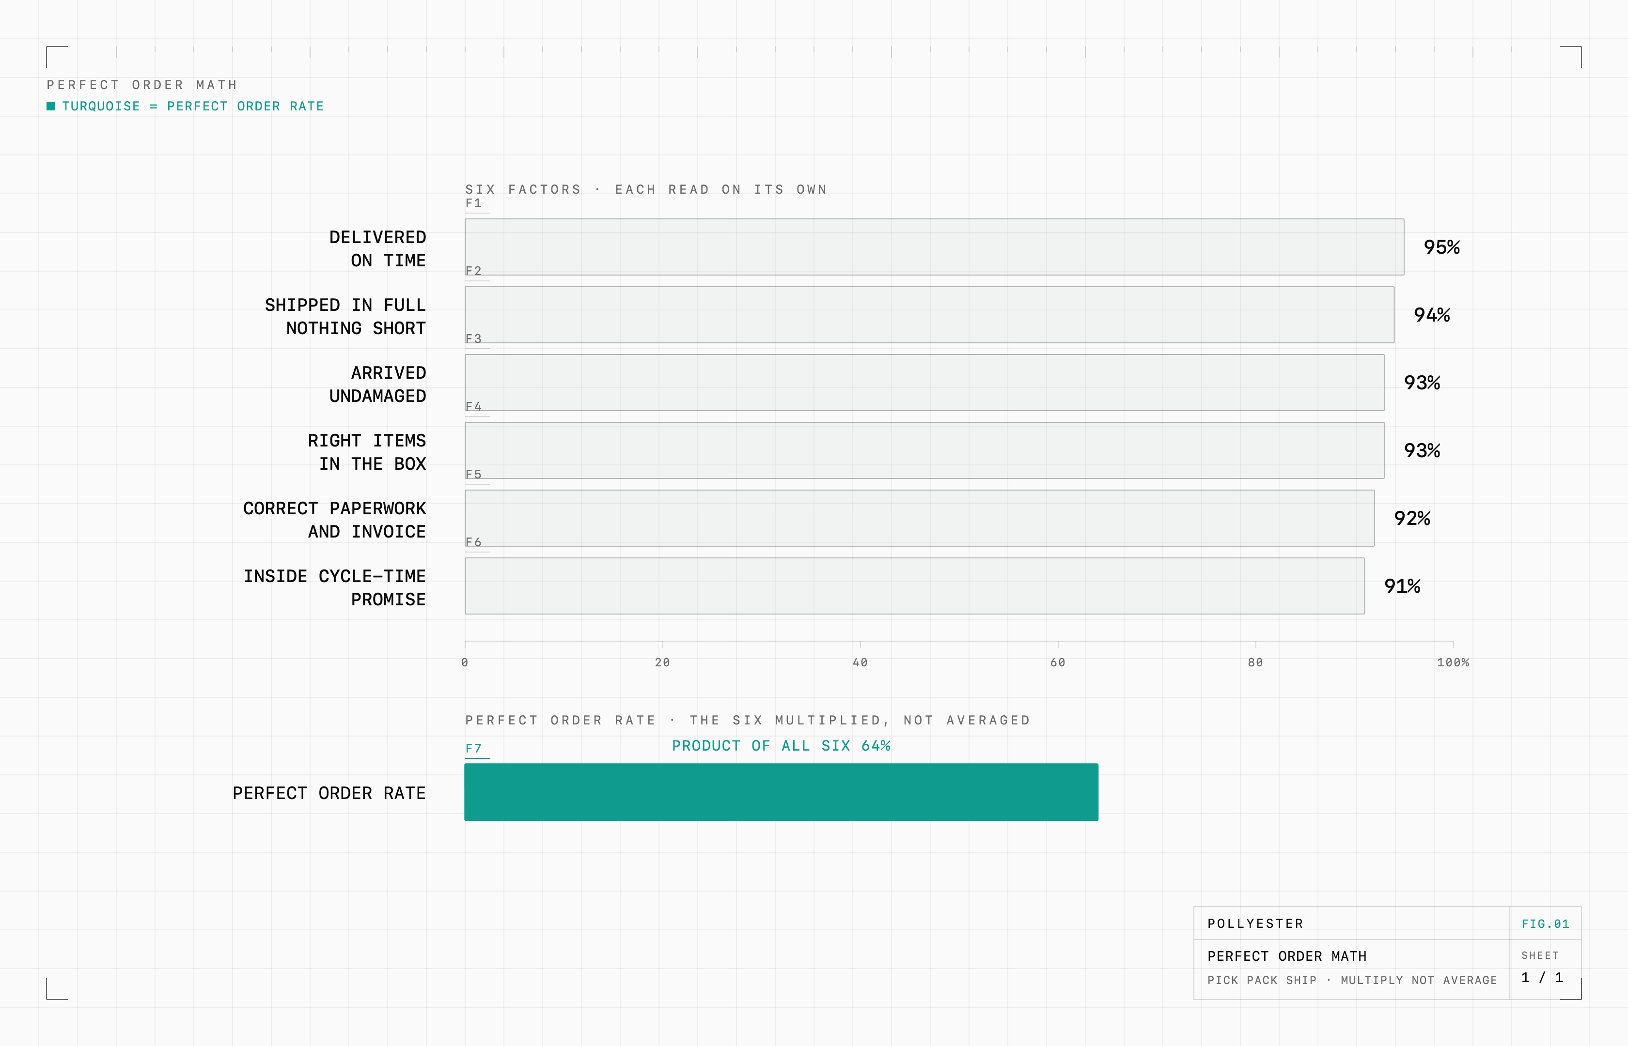
Task: Click the 'SHEET' label in title block
Action: (1540, 955)
